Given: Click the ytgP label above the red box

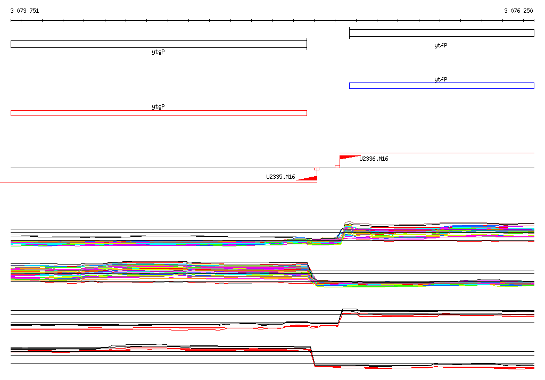Looking at the screenshot, I should (x=159, y=107).
